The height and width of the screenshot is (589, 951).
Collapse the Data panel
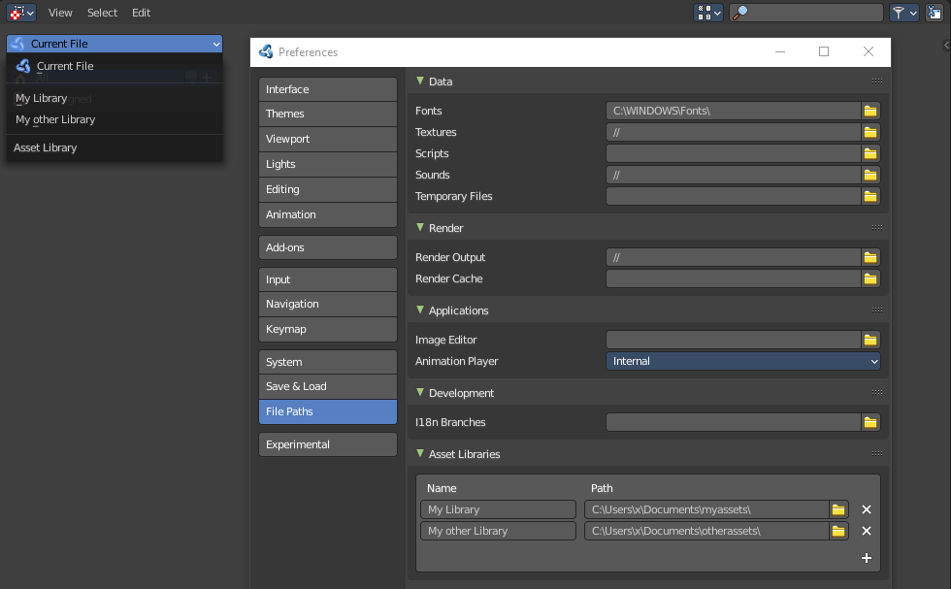tap(419, 81)
